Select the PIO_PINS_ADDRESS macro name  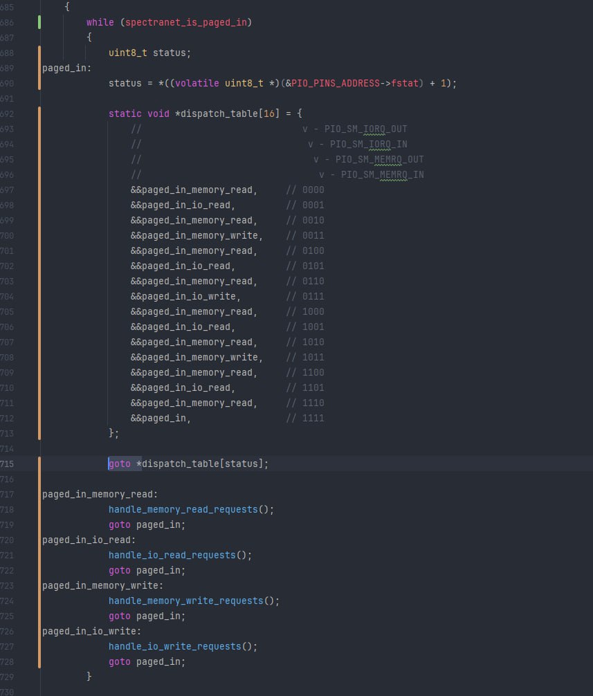(x=336, y=84)
